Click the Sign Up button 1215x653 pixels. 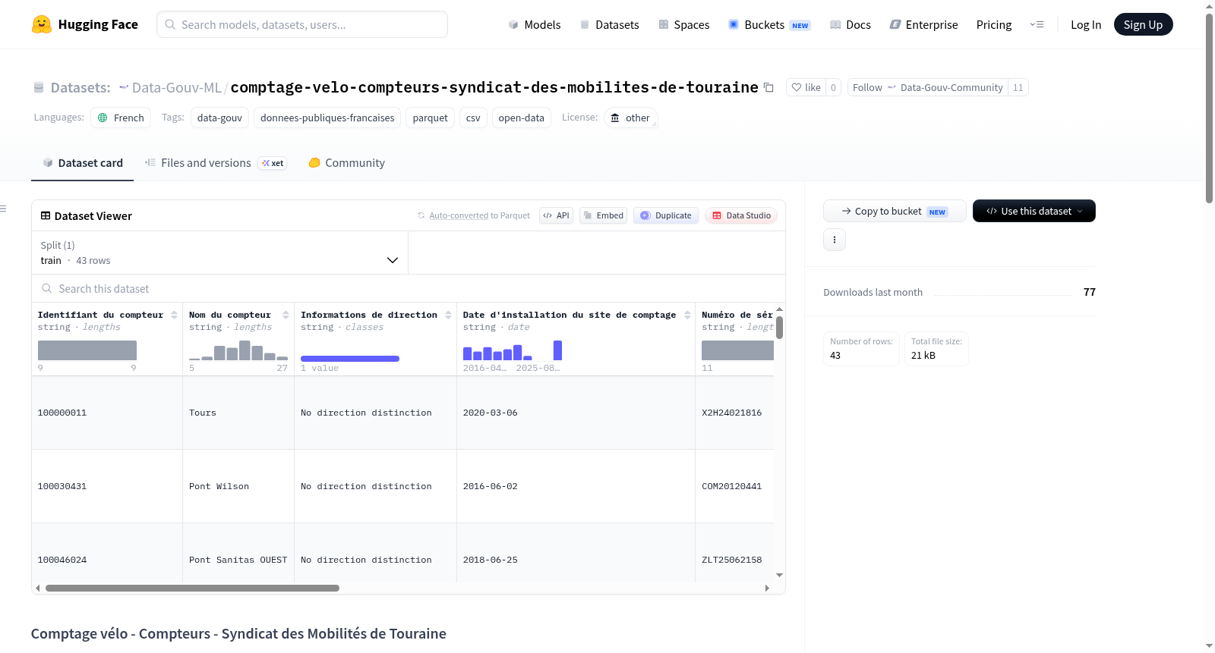pos(1143,24)
